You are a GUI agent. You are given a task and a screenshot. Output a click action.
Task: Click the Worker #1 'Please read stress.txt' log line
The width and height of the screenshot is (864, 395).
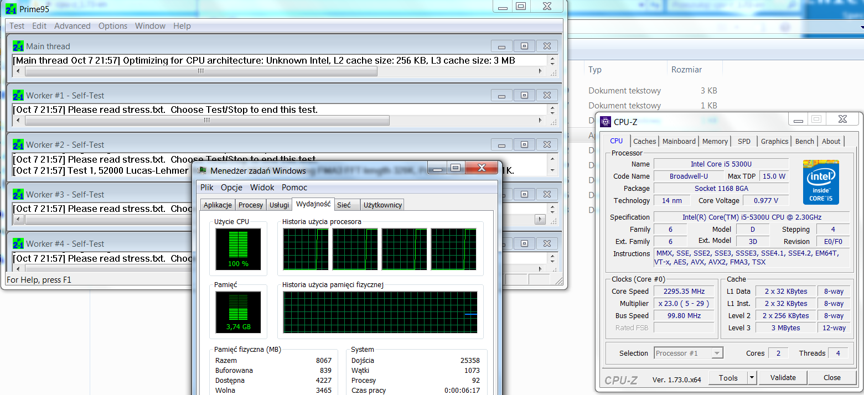[165, 110]
